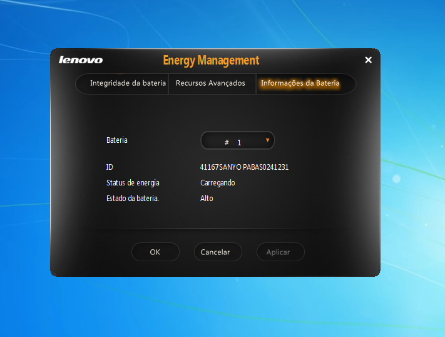Click the orange dropdown arrow for battery selection
Screen dimensions: 445x337
pos(267,140)
